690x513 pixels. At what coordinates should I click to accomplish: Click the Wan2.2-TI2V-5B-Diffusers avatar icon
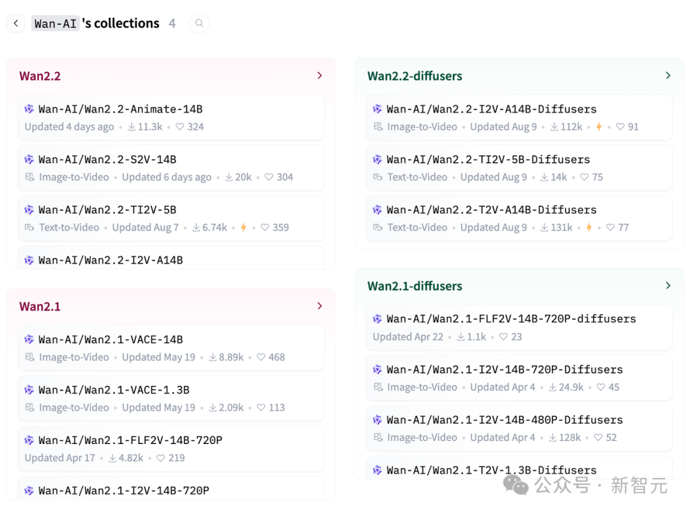[377, 159]
